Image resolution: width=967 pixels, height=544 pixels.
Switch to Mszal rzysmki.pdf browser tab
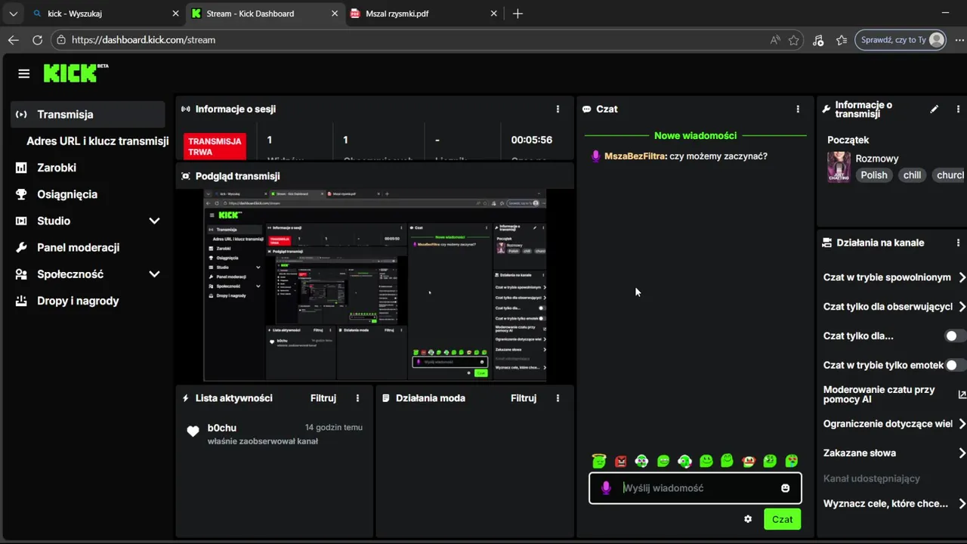point(423,14)
